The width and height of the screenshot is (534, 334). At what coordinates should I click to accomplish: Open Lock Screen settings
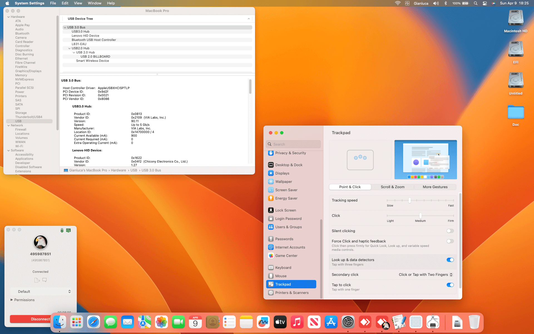click(x=285, y=210)
